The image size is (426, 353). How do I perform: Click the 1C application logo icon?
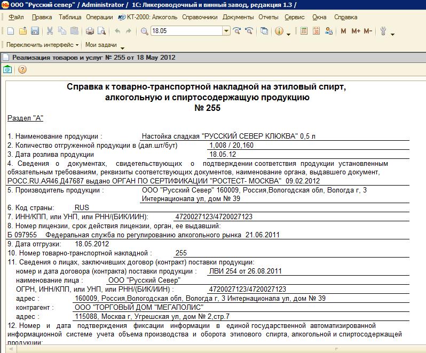click(5, 5)
